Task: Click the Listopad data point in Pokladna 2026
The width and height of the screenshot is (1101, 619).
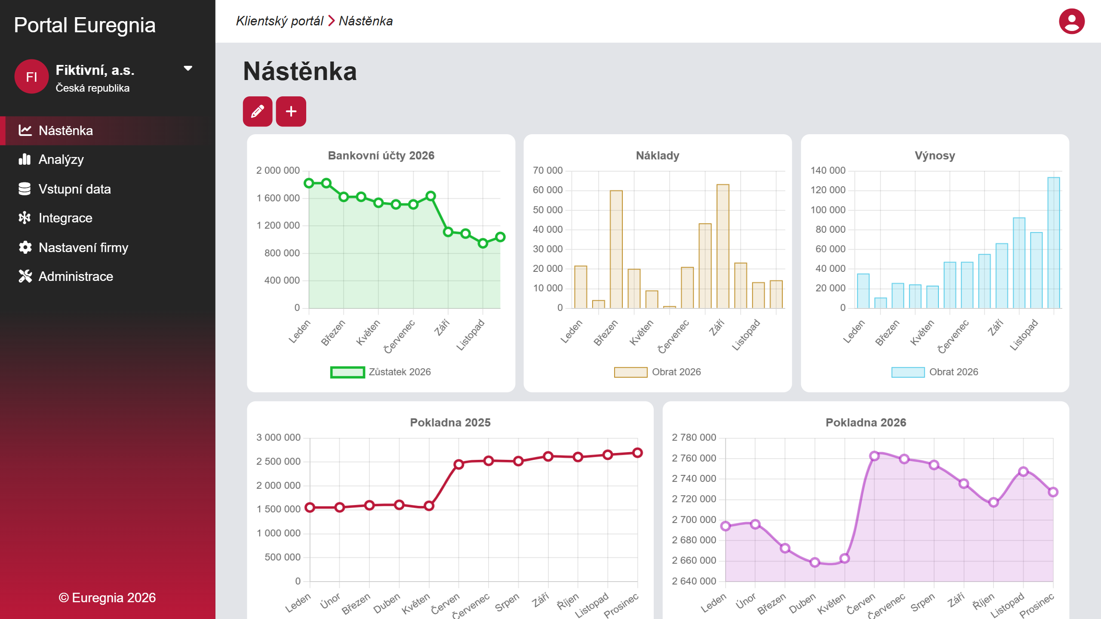Action: click(1023, 471)
